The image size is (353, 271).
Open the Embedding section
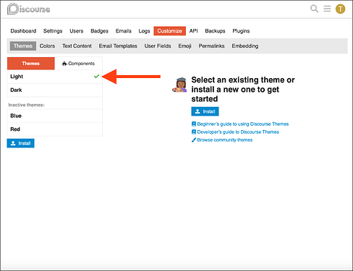point(245,46)
